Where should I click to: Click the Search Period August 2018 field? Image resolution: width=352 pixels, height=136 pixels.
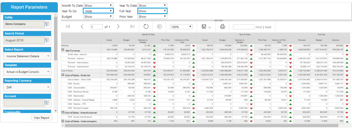(24, 40)
